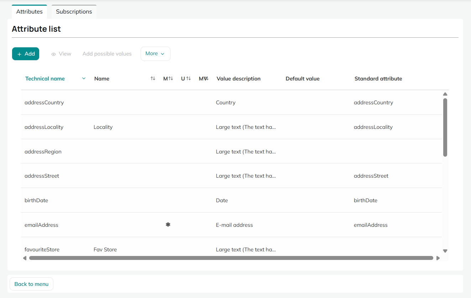The width and height of the screenshot is (471, 298).
Task: Toggle sort chevron beside Technical name
Action: click(84, 79)
